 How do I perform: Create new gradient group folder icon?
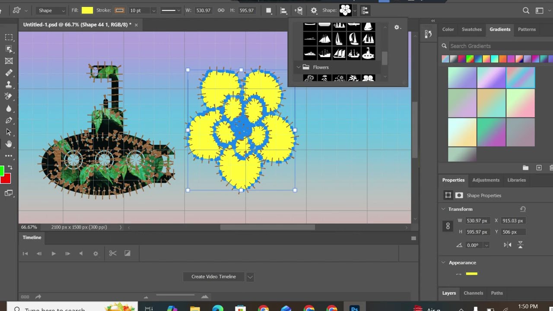(x=525, y=168)
